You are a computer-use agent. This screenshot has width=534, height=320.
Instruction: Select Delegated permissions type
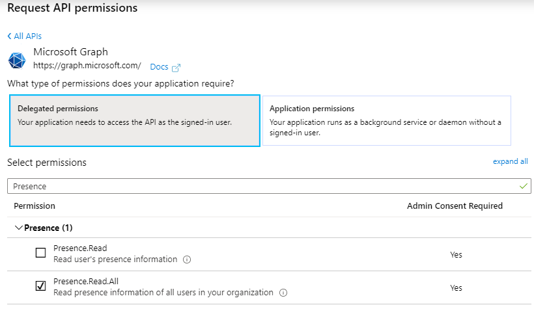point(135,121)
